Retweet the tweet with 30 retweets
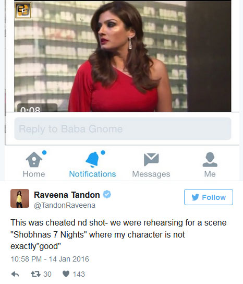 35,274
